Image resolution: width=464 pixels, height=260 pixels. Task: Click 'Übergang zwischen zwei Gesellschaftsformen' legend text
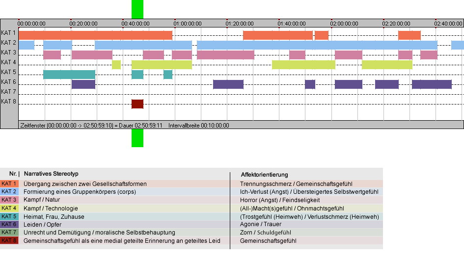[x=85, y=183]
